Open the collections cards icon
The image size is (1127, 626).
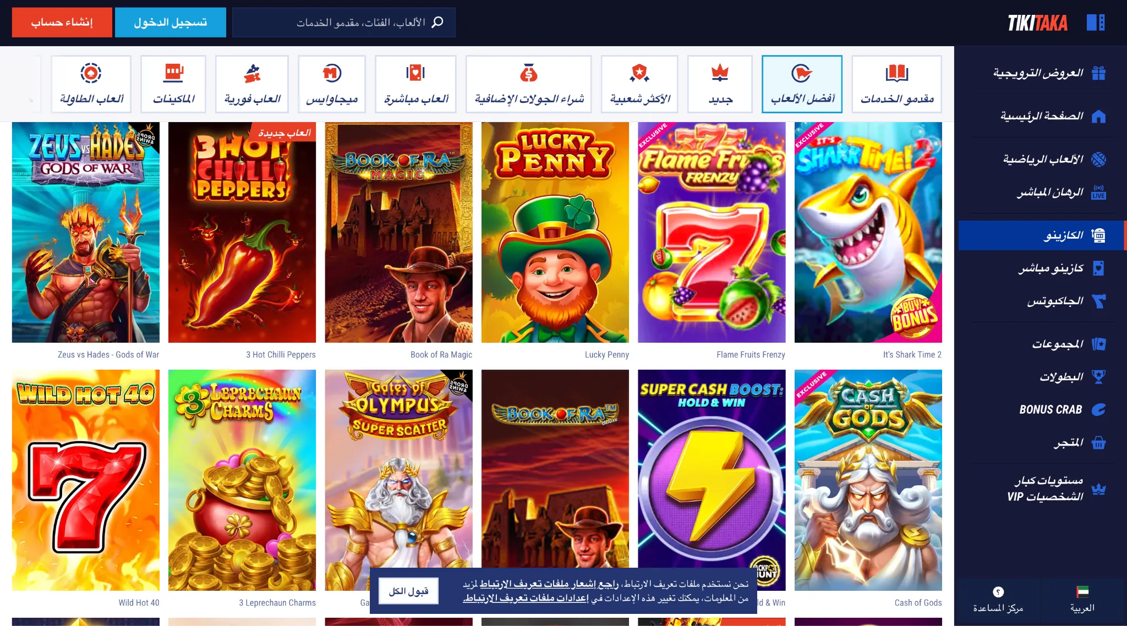tap(1098, 344)
